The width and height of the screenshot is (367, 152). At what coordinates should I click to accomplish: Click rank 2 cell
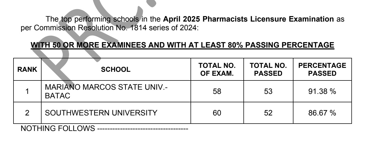click(x=27, y=113)
